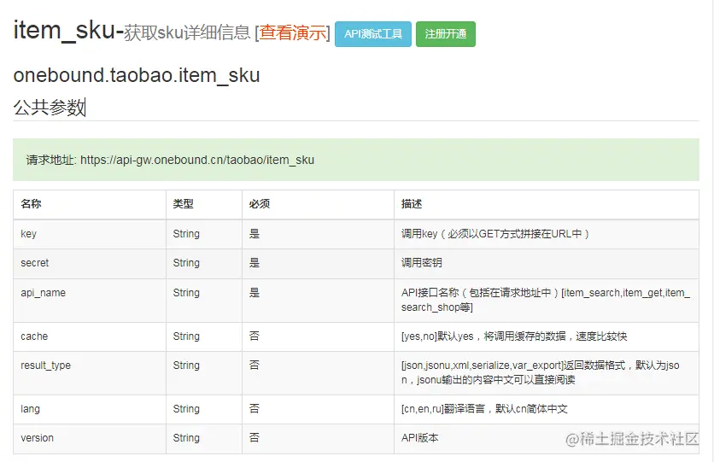Click the String type in lang row
Viewport: 714px width, 462px height.
click(186, 409)
